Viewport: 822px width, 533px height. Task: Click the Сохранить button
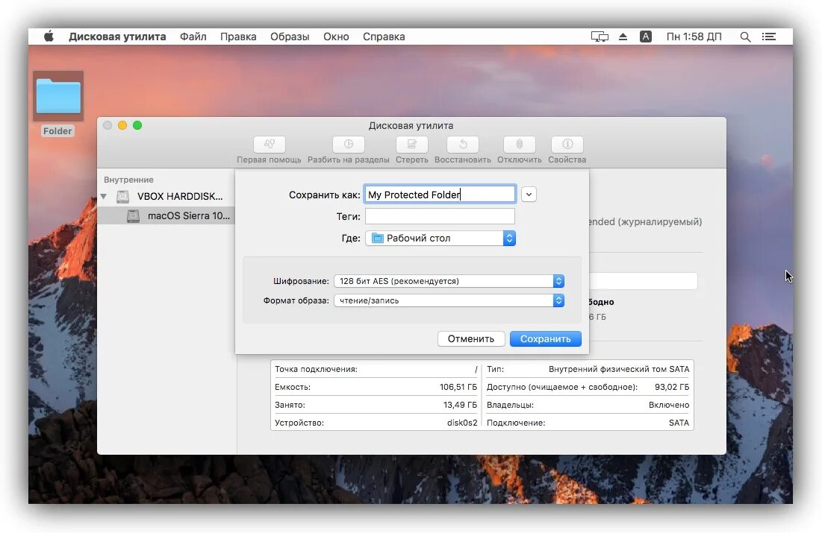(x=545, y=338)
